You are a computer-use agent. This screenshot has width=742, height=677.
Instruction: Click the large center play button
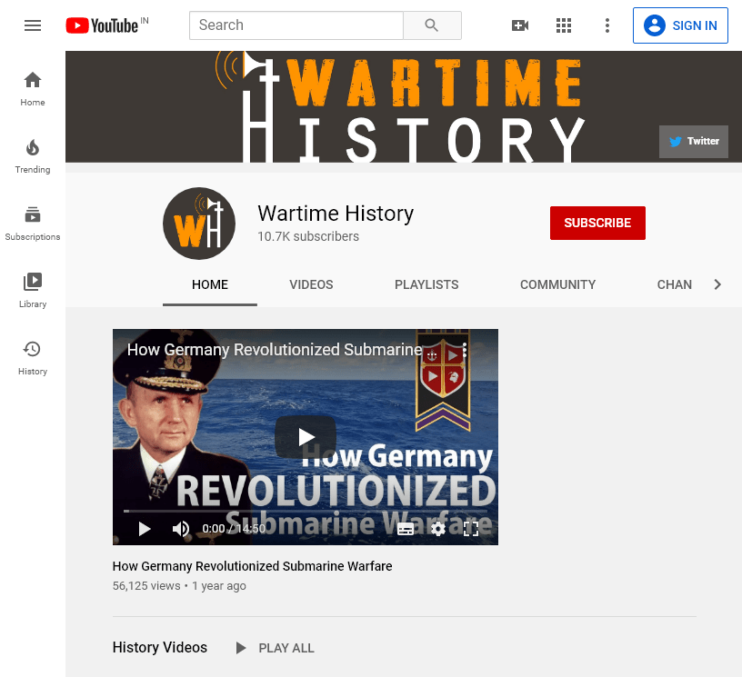point(306,437)
